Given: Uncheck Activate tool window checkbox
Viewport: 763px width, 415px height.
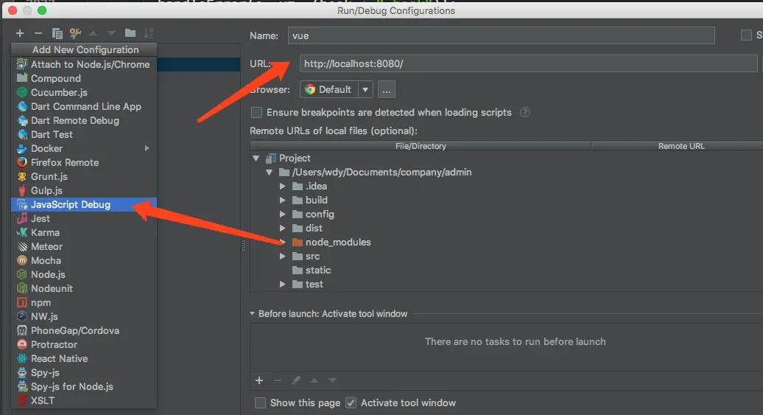Looking at the screenshot, I should (351, 402).
